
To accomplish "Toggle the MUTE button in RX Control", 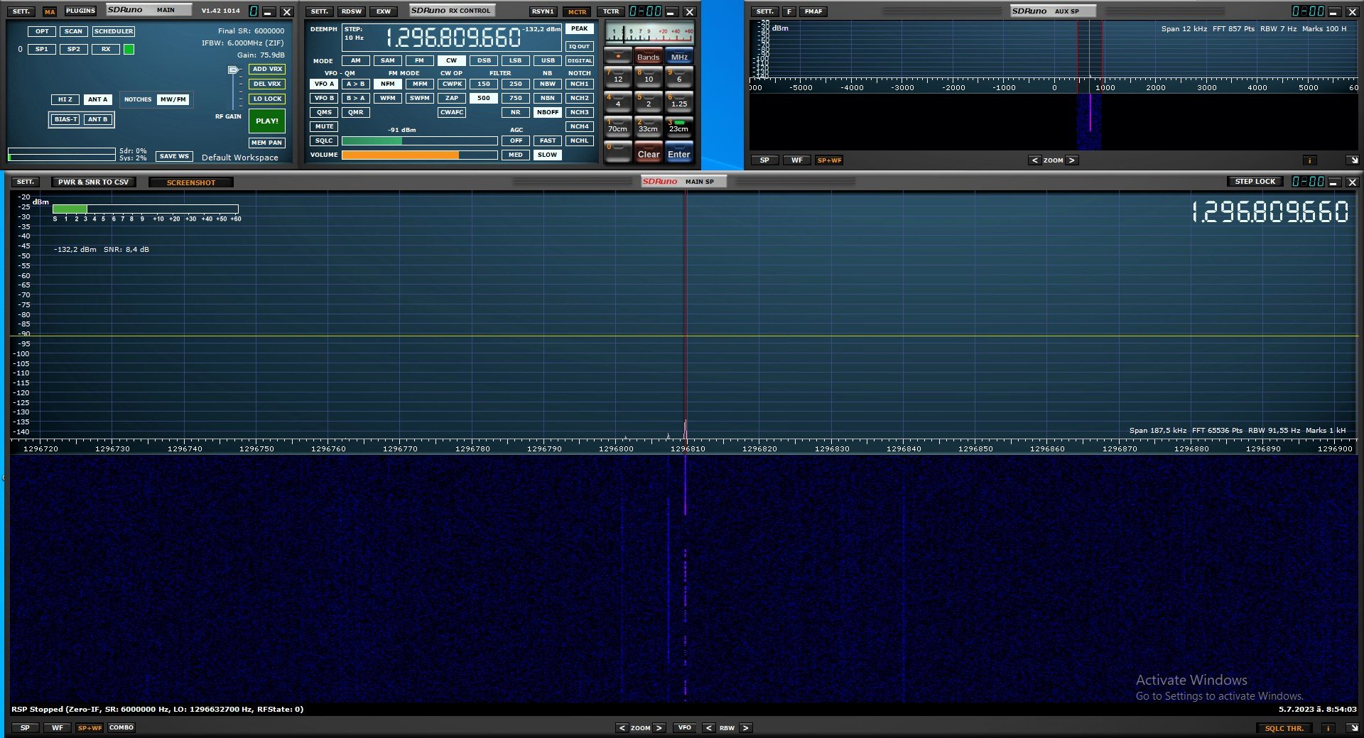I will click(x=324, y=126).
